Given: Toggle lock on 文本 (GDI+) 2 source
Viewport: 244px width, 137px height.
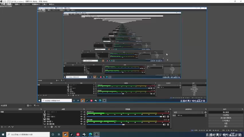Looking at the screenshot, I should pyautogui.click(x=84, y=112).
